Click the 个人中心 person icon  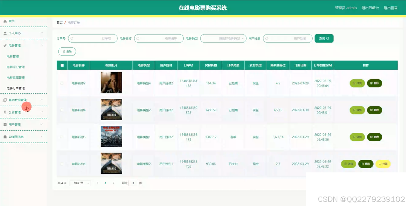pos(5,33)
